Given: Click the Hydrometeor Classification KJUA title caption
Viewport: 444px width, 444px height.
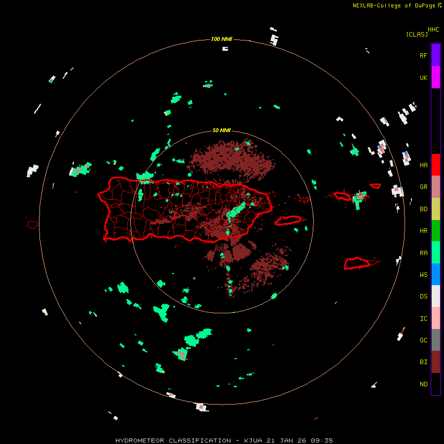Looking at the screenshot, I should point(224,441).
